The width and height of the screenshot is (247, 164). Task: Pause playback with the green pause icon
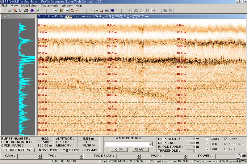click(x=61, y=11)
